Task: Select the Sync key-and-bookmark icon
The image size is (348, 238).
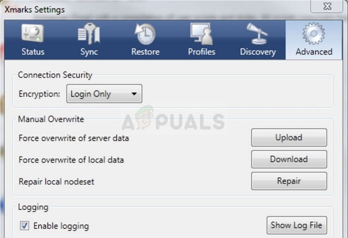Action: pyautogui.click(x=89, y=33)
